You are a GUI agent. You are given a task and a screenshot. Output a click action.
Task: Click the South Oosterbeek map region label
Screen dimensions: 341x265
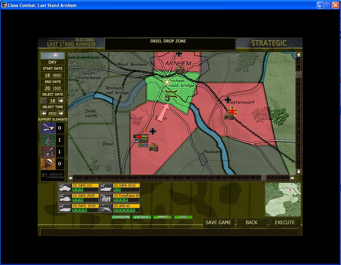88,75
